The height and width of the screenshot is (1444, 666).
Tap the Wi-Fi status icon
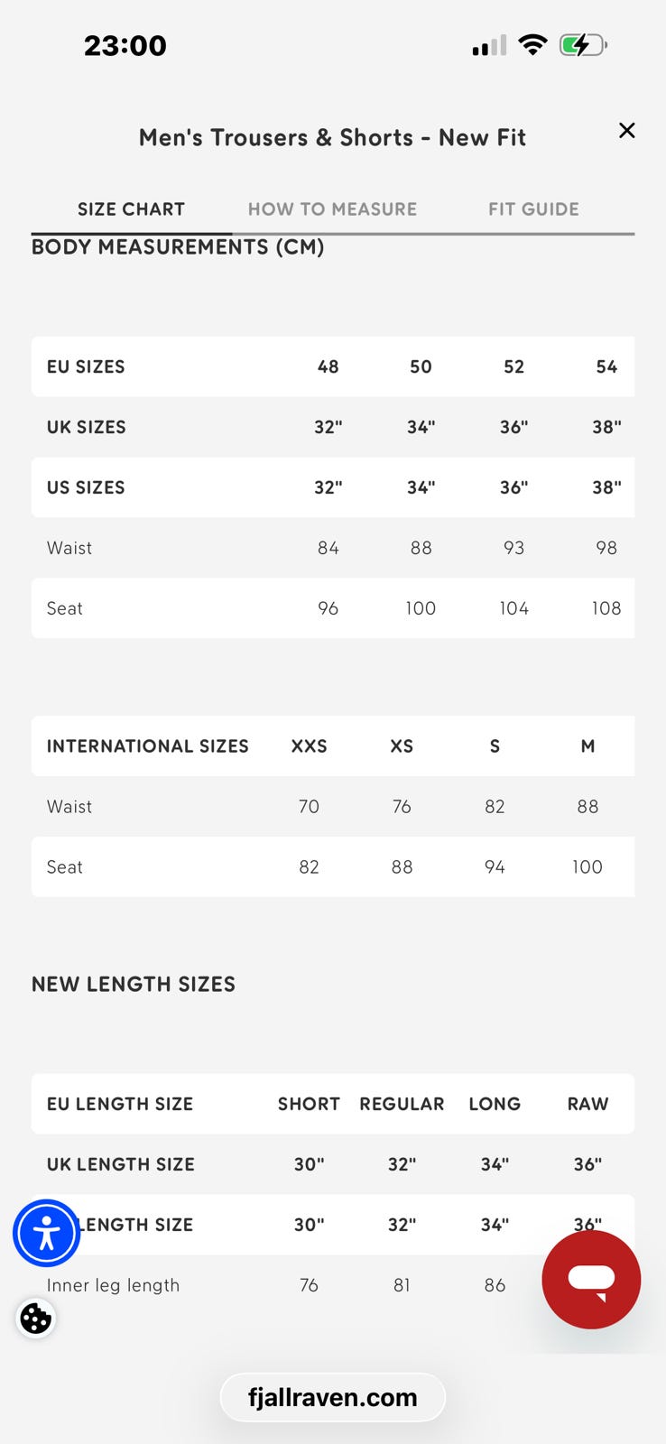point(533,45)
